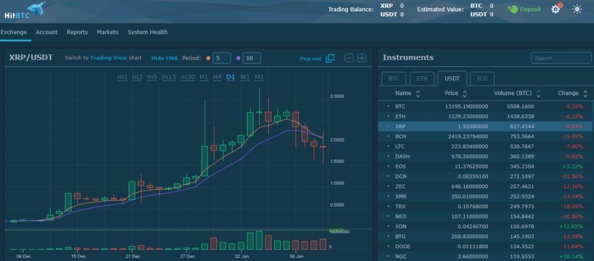
Task: Sort instruments by Volume arrows
Action: pos(538,93)
